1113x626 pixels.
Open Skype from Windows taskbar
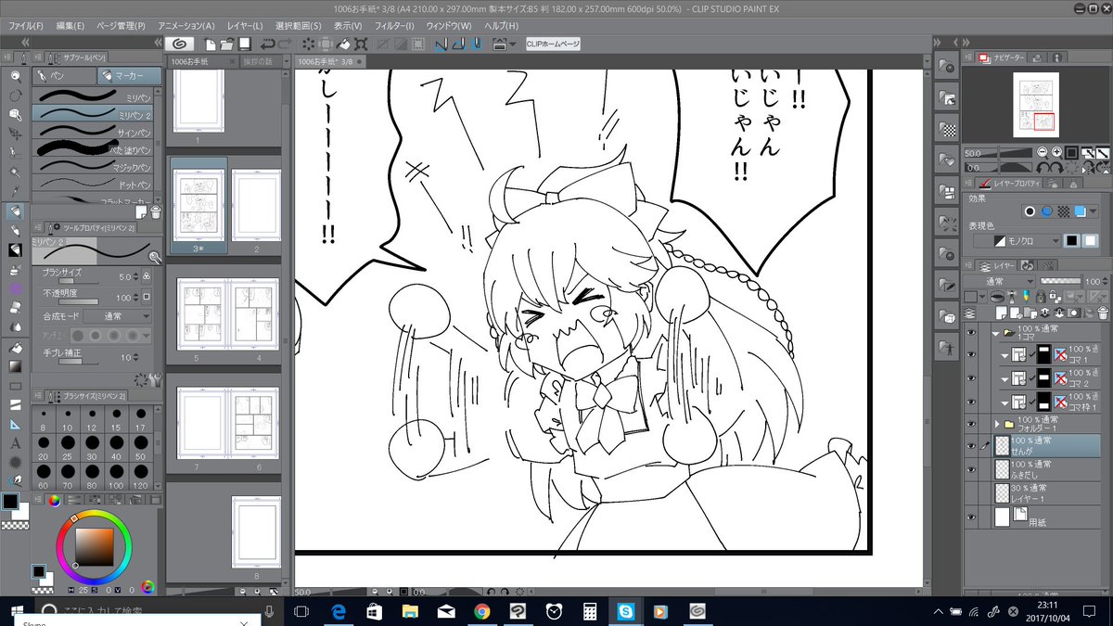click(x=627, y=611)
